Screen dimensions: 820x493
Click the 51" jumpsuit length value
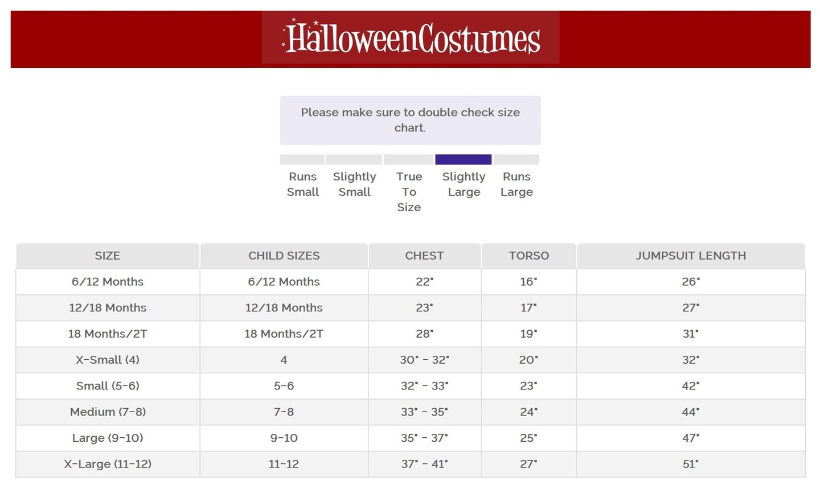[691, 464]
